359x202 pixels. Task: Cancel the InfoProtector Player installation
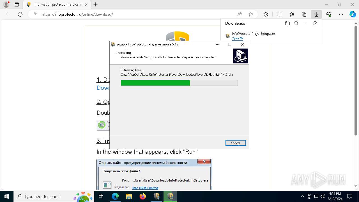236,143
